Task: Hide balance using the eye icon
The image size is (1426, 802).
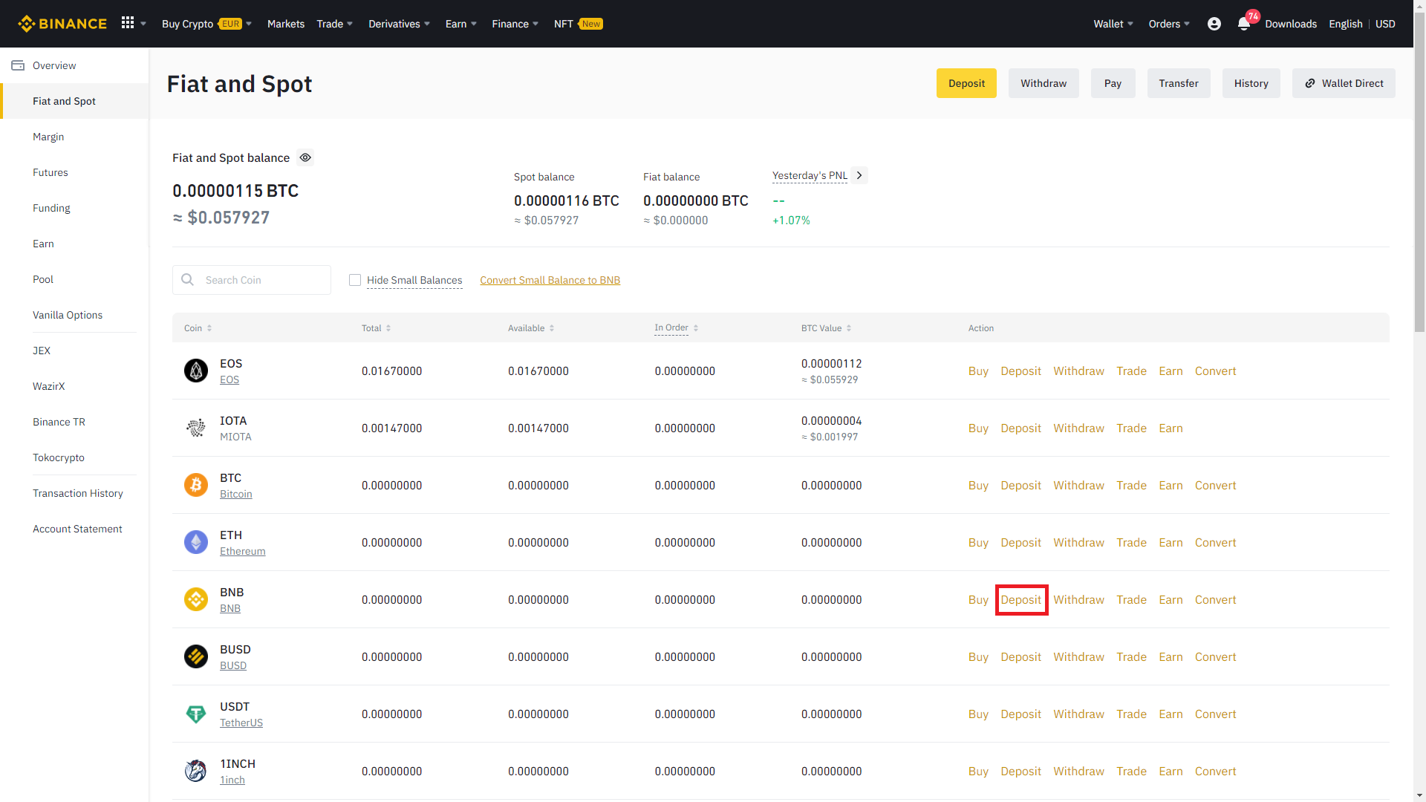Action: pos(305,157)
